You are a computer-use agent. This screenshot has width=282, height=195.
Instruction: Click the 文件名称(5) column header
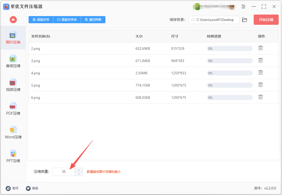tap(41, 36)
